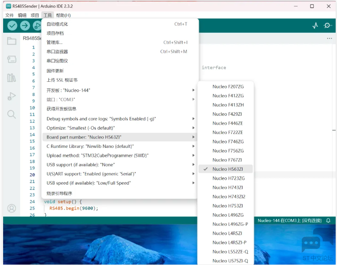The width and height of the screenshot is (337, 265).
Task: Open the Serial Plotter icon
Action: click(x=315, y=26)
